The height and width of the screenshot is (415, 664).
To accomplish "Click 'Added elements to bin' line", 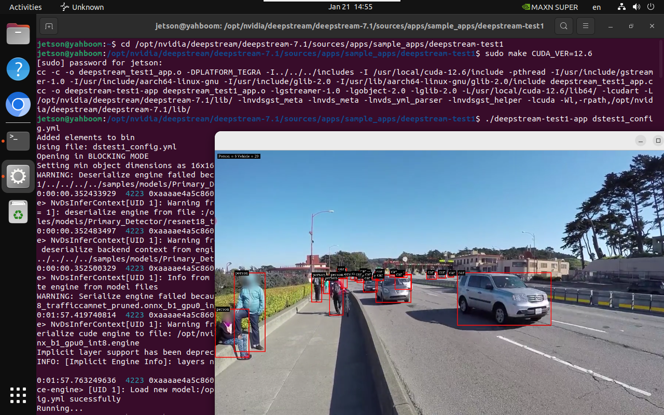I will pyautogui.click(x=86, y=137).
